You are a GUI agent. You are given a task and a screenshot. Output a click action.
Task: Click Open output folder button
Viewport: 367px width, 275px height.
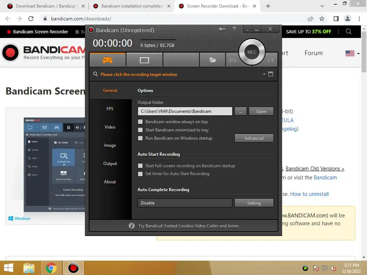click(261, 111)
